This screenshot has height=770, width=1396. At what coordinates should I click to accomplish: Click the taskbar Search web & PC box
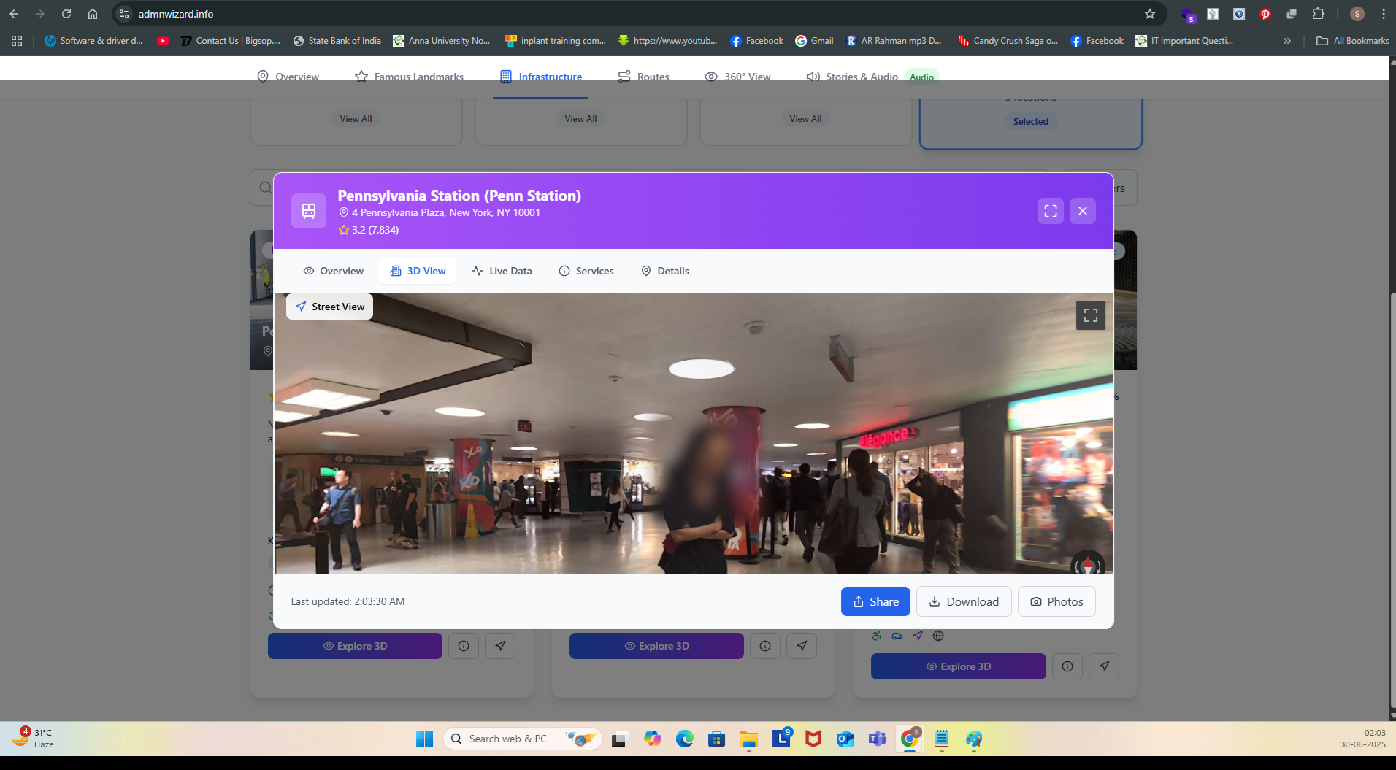pos(523,739)
